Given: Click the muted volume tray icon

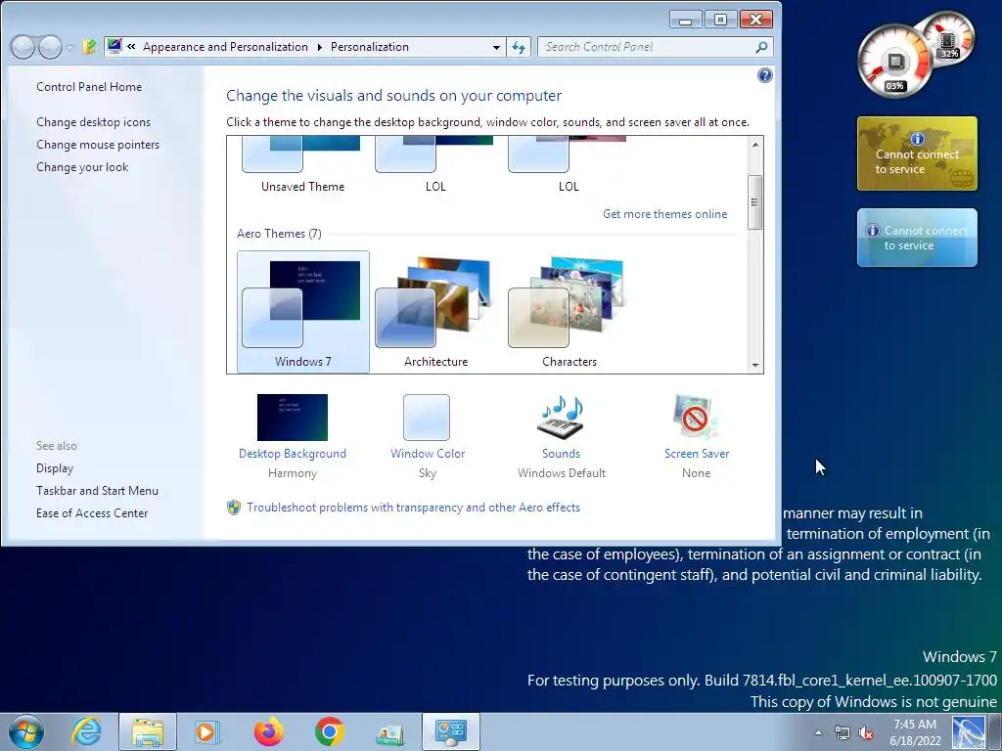Looking at the screenshot, I should (867, 732).
